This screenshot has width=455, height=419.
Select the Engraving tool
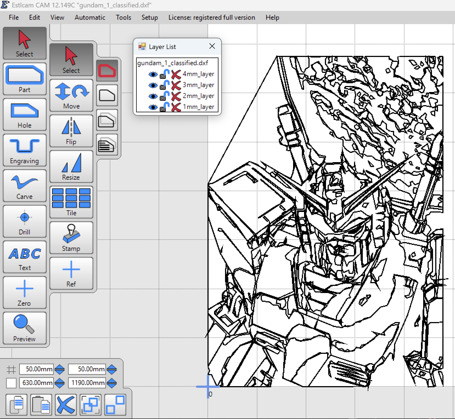pyautogui.click(x=24, y=150)
